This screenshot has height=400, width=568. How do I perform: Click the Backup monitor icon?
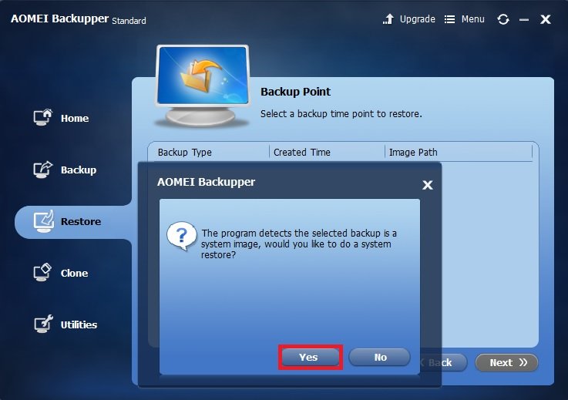point(42,170)
